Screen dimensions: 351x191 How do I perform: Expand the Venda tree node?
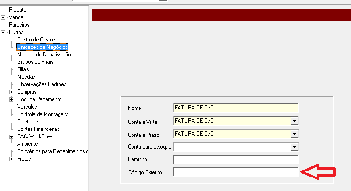point(3,17)
